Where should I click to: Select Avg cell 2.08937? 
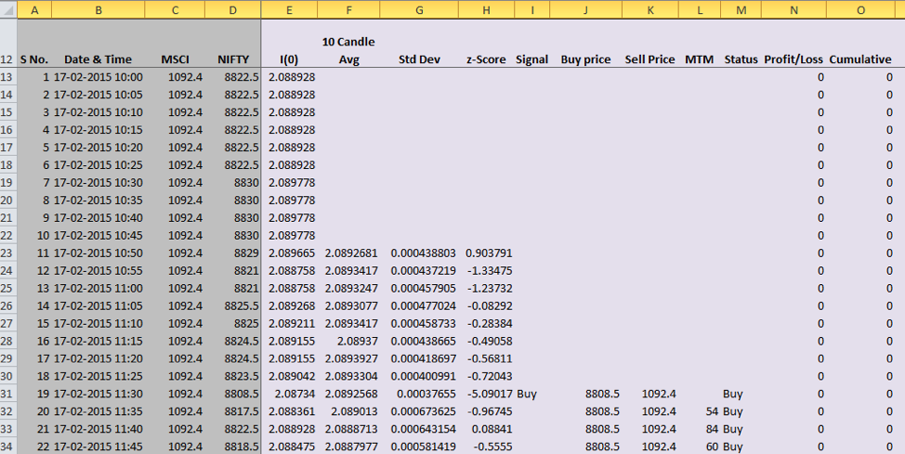(x=348, y=341)
